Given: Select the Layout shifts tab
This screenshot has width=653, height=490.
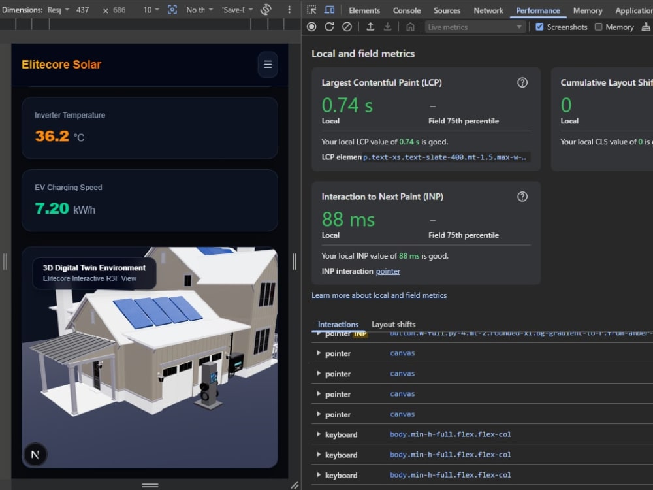Looking at the screenshot, I should (394, 324).
